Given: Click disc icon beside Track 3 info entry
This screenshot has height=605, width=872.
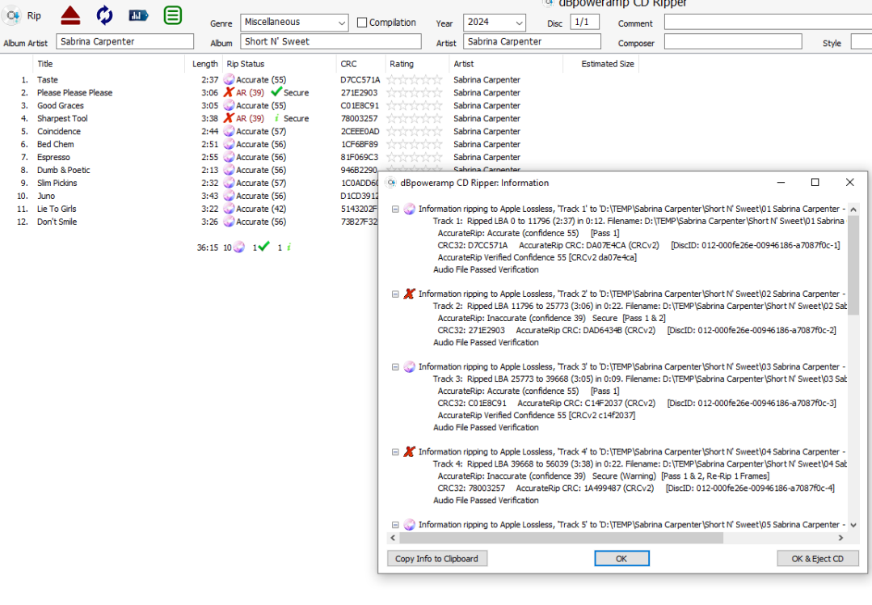Looking at the screenshot, I should (x=409, y=366).
